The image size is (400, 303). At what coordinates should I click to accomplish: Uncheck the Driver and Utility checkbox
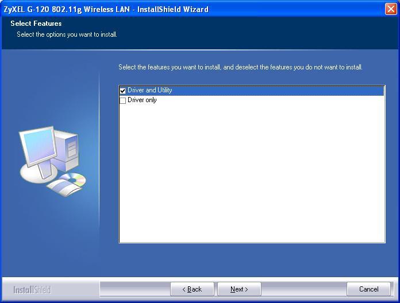pyautogui.click(x=123, y=91)
